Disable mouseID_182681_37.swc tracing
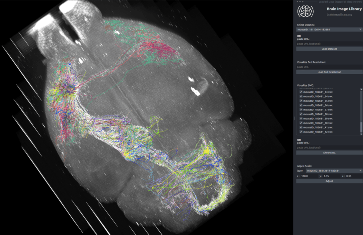363x235 pixels. pyautogui.click(x=301, y=110)
